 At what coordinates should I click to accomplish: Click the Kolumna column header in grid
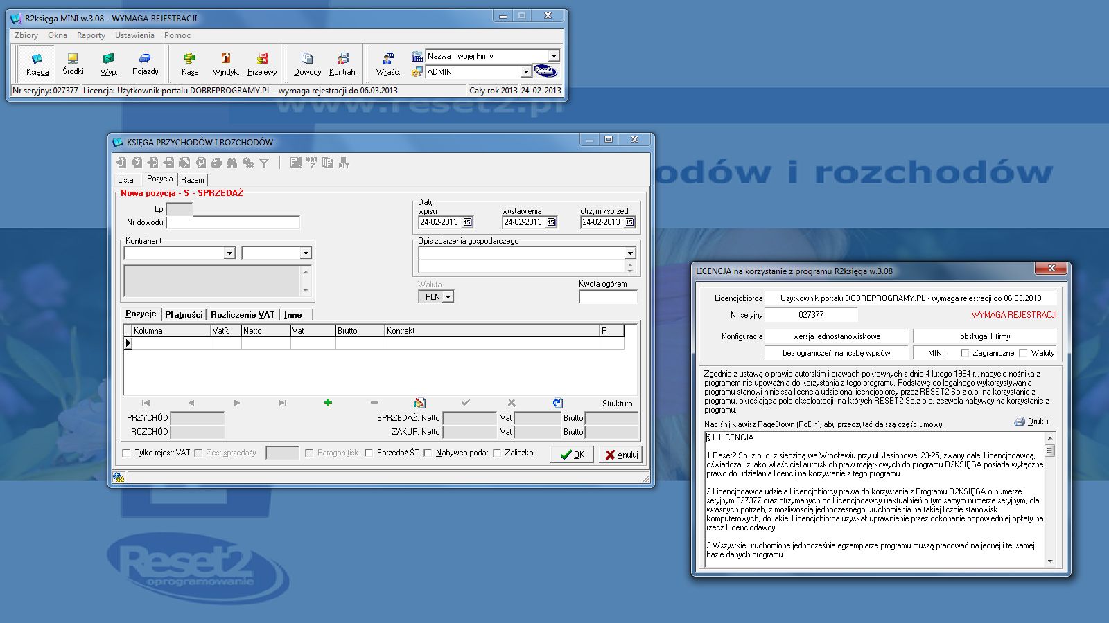pyautogui.click(x=171, y=331)
